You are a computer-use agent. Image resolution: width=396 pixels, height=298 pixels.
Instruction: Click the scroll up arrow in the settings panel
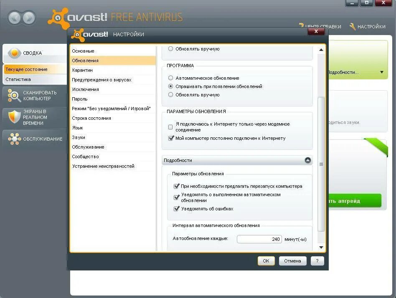pos(321,50)
